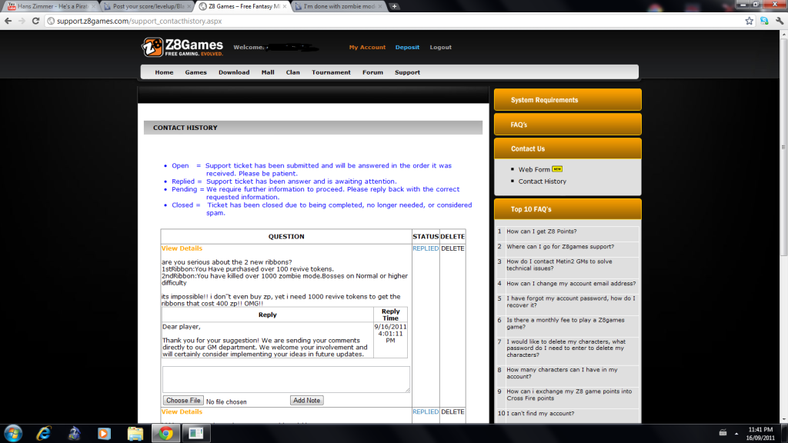Image resolution: width=788 pixels, height=443 pixels.
Task: Open a new browser tab with the plus button
Action: [x=395, y=6]
